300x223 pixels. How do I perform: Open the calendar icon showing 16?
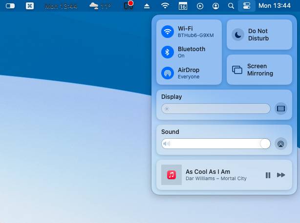(x=183, y=6)
